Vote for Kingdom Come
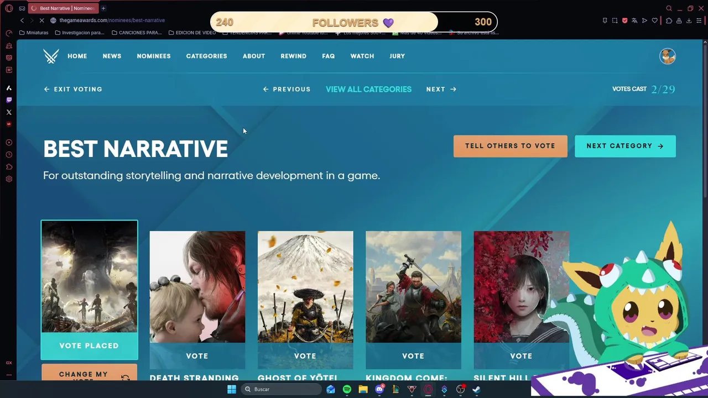The image size is (708, 398). pos(413,356)
